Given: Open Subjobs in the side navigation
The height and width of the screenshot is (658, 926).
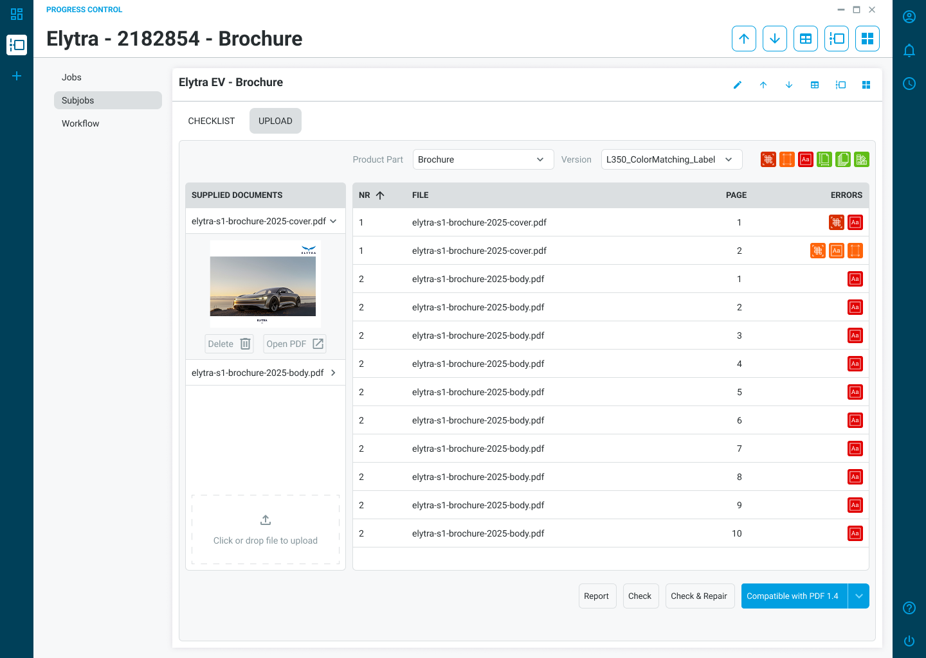Looking at the screenshot, I should [108, 100].
